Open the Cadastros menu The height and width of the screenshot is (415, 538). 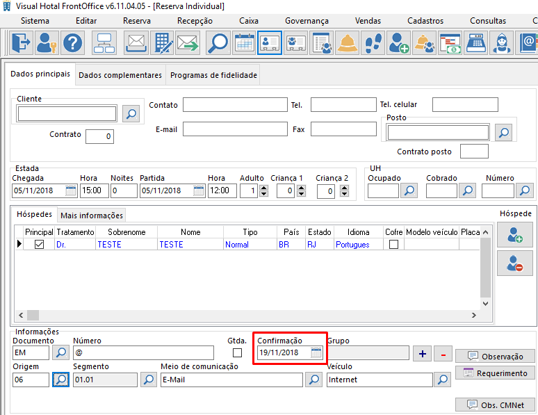tap(425, 21)
